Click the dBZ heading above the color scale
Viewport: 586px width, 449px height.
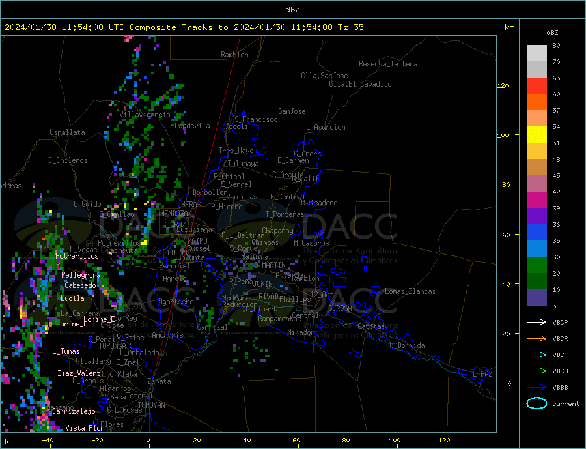(552, 33)
